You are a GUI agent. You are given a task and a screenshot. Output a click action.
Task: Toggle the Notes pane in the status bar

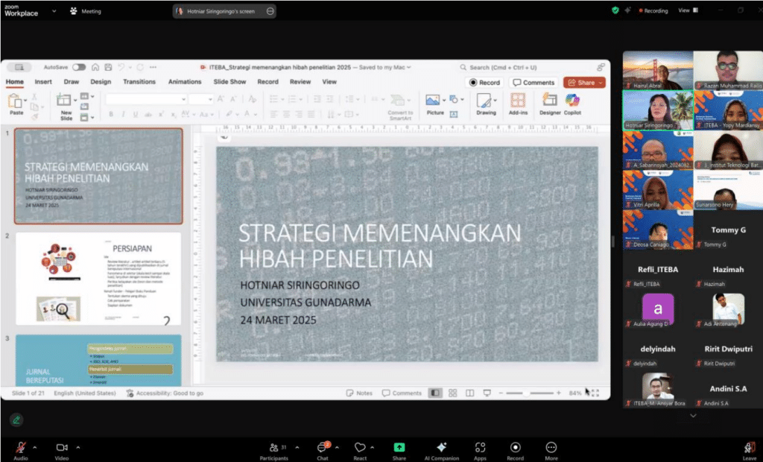(359, 393)
